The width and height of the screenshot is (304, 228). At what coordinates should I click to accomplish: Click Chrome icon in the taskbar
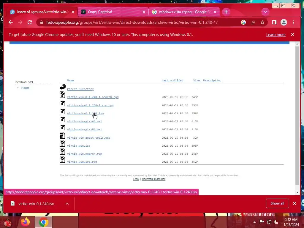coord(43,222)
